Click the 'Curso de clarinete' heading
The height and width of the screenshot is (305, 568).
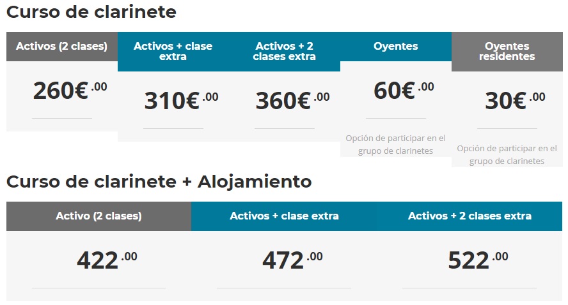pyautogui.click(x=91, y=12)
